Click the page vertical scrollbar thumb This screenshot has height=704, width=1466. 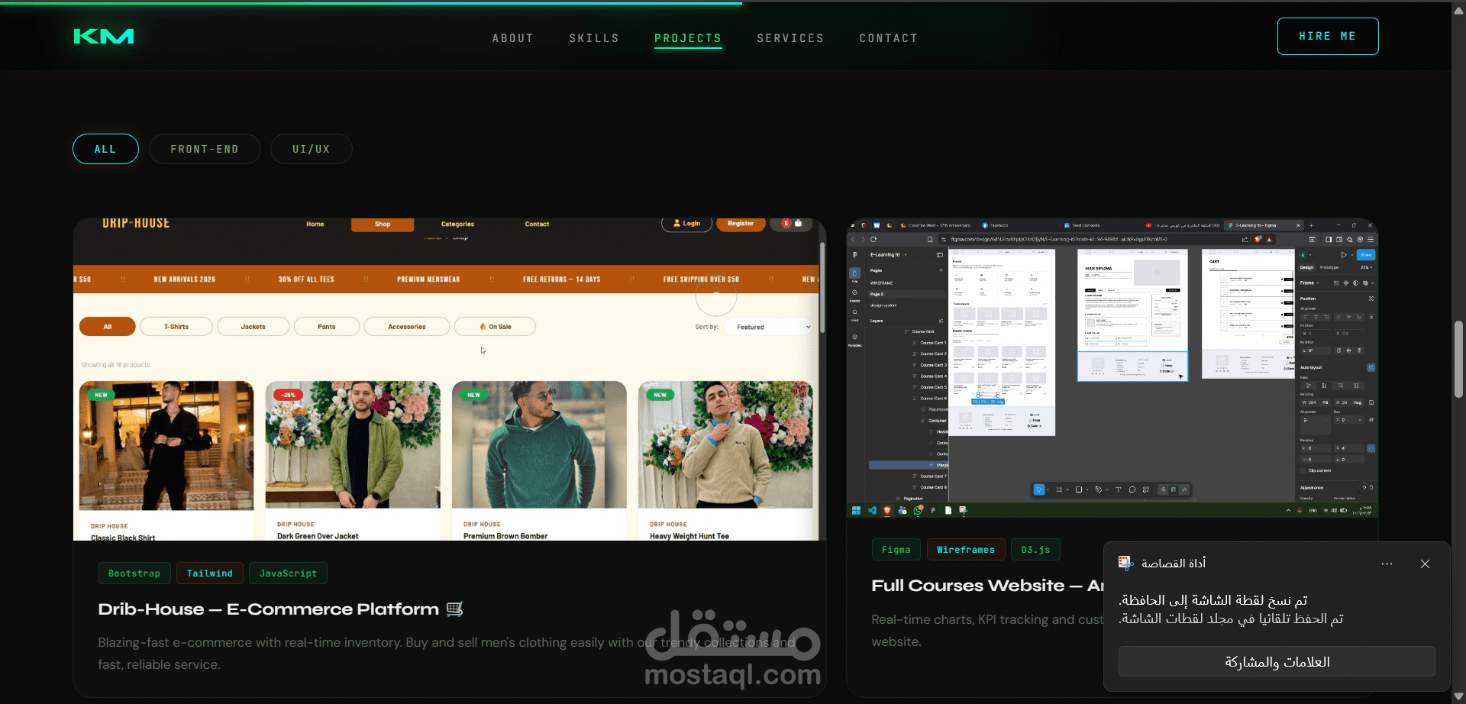coord(1459,359)
